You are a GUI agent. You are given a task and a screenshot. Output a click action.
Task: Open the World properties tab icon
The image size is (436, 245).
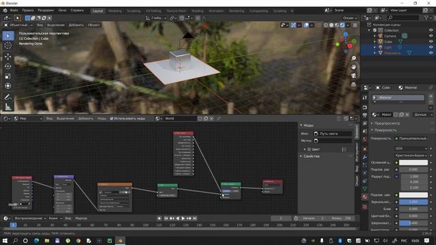click(365, 139)
